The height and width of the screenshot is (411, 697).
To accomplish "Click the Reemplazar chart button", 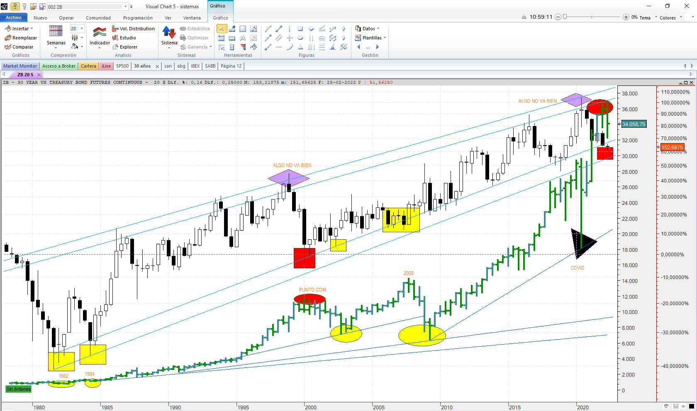I will click(21, 38).
